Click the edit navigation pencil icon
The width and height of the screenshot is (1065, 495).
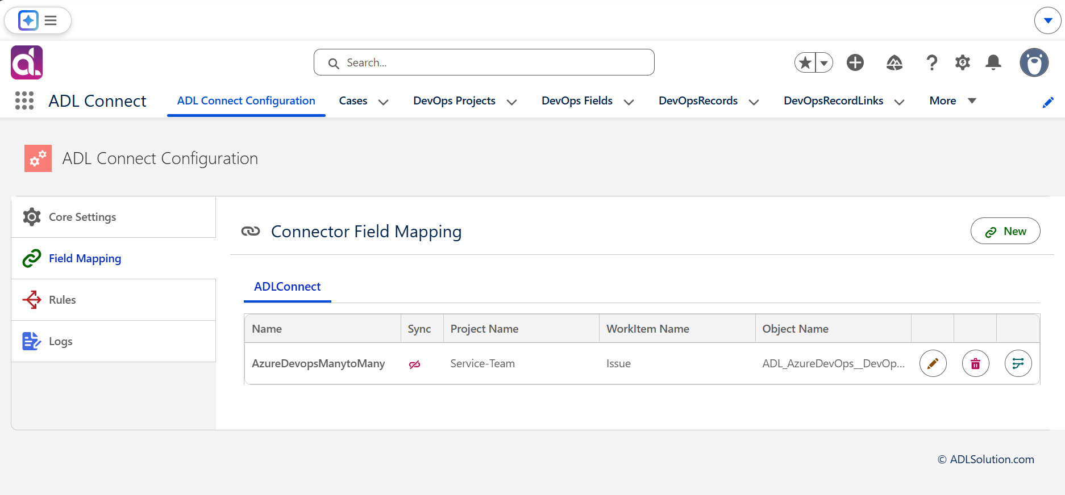[1049, 102]
